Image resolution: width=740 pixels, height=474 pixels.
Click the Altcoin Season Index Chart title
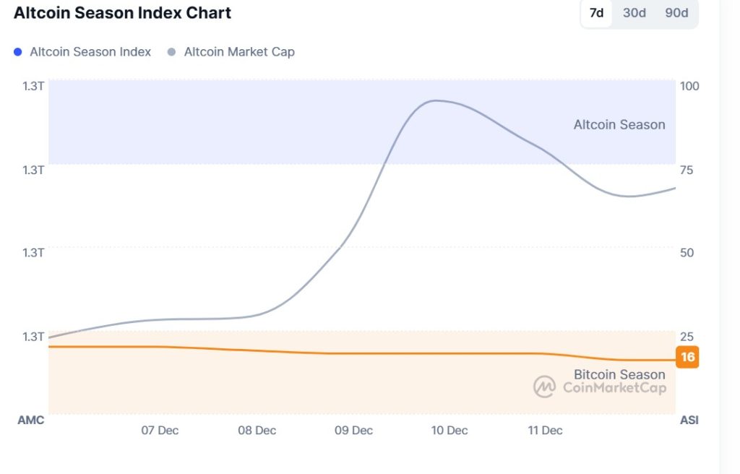(x=122, y=12)
